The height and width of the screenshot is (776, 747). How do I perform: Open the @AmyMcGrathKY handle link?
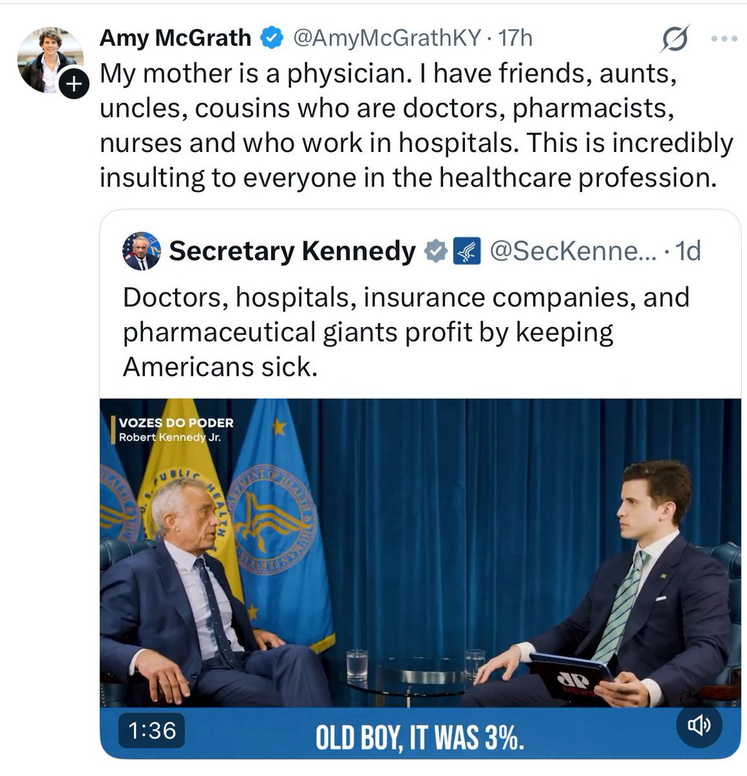386,38
